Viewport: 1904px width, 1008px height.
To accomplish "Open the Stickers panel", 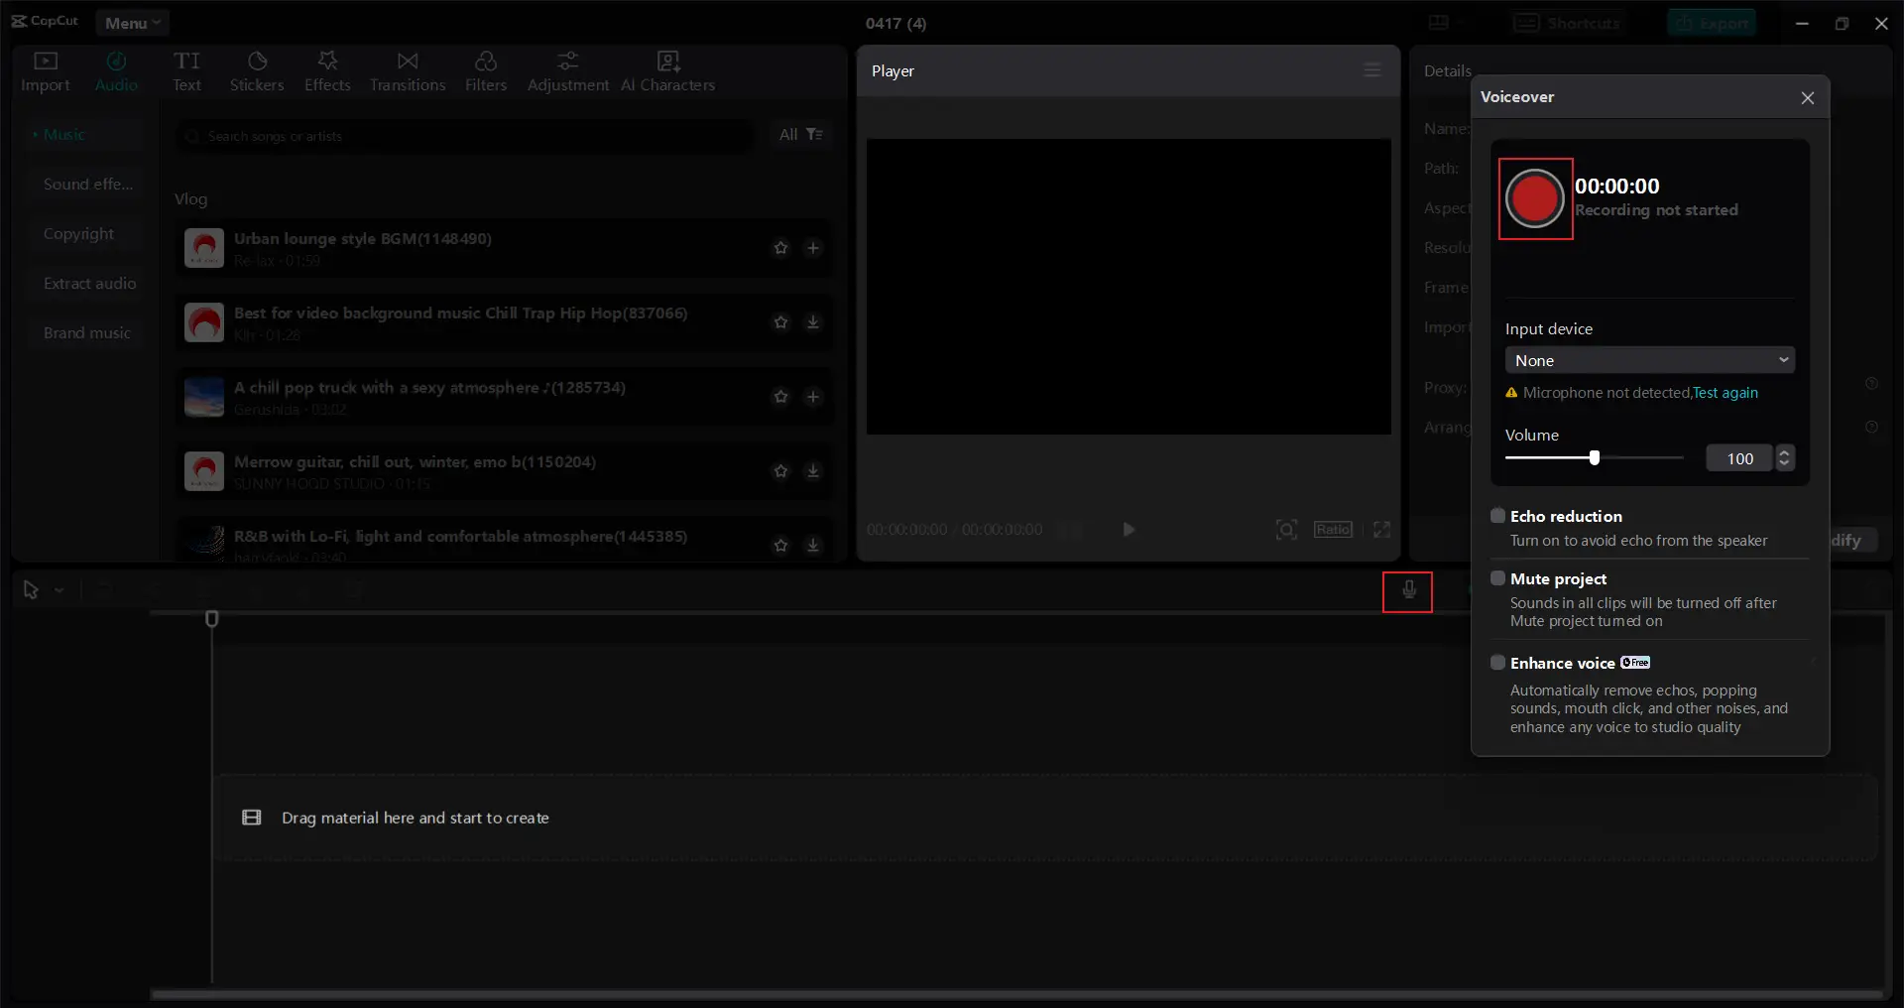I will pyautogui.click(x=257, y=69).
